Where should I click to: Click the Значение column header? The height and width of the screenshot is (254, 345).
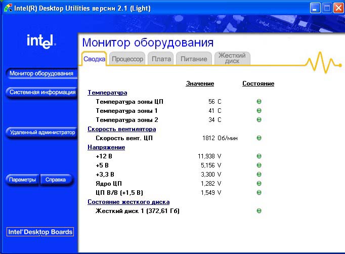200,83
